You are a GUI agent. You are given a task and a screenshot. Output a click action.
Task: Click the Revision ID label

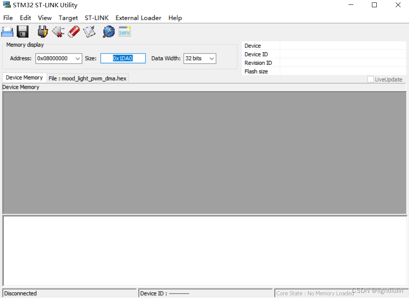click(258, 63)
